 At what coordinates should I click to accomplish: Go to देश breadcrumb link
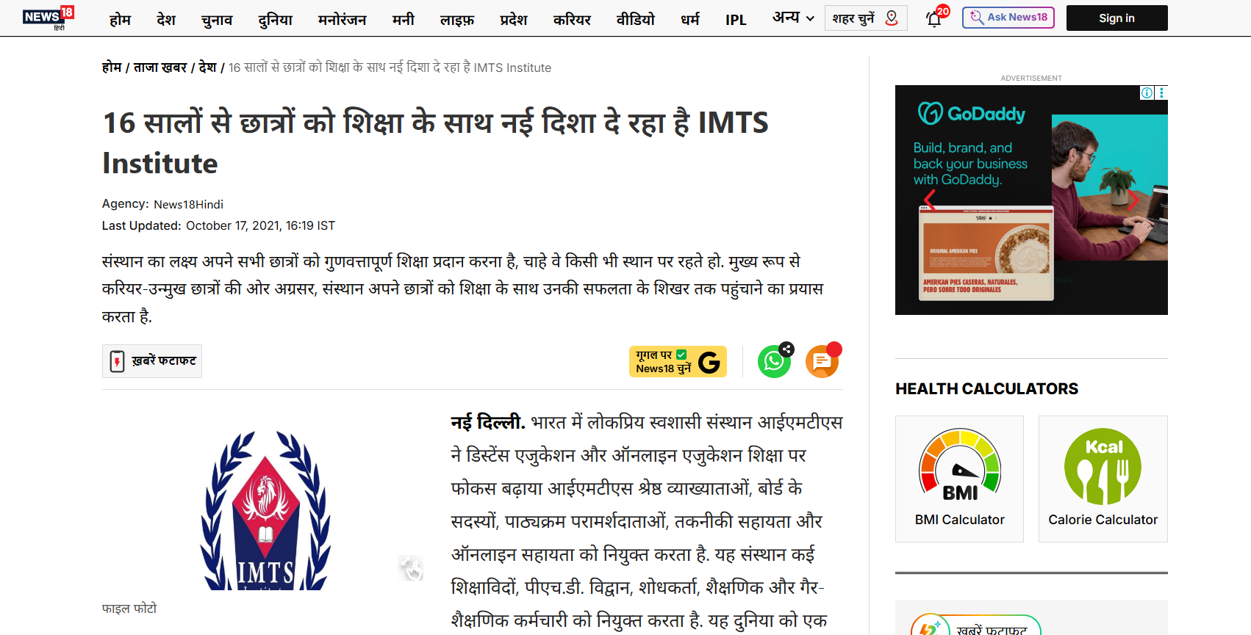208,68
